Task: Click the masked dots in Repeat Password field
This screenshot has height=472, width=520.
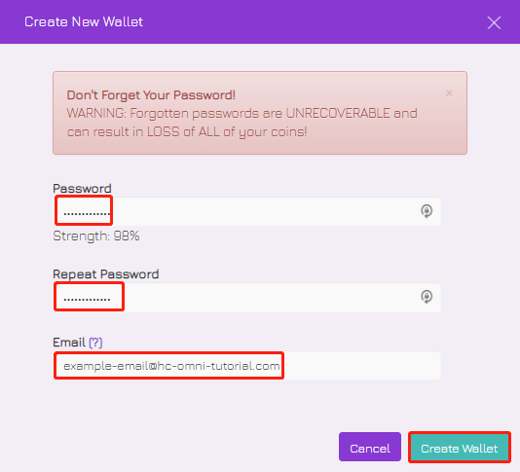Action: [87, 300]
